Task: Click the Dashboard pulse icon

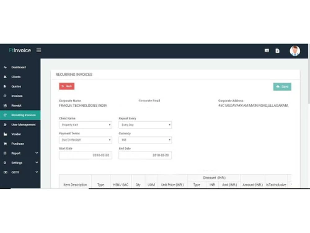Action: (5, 67)
